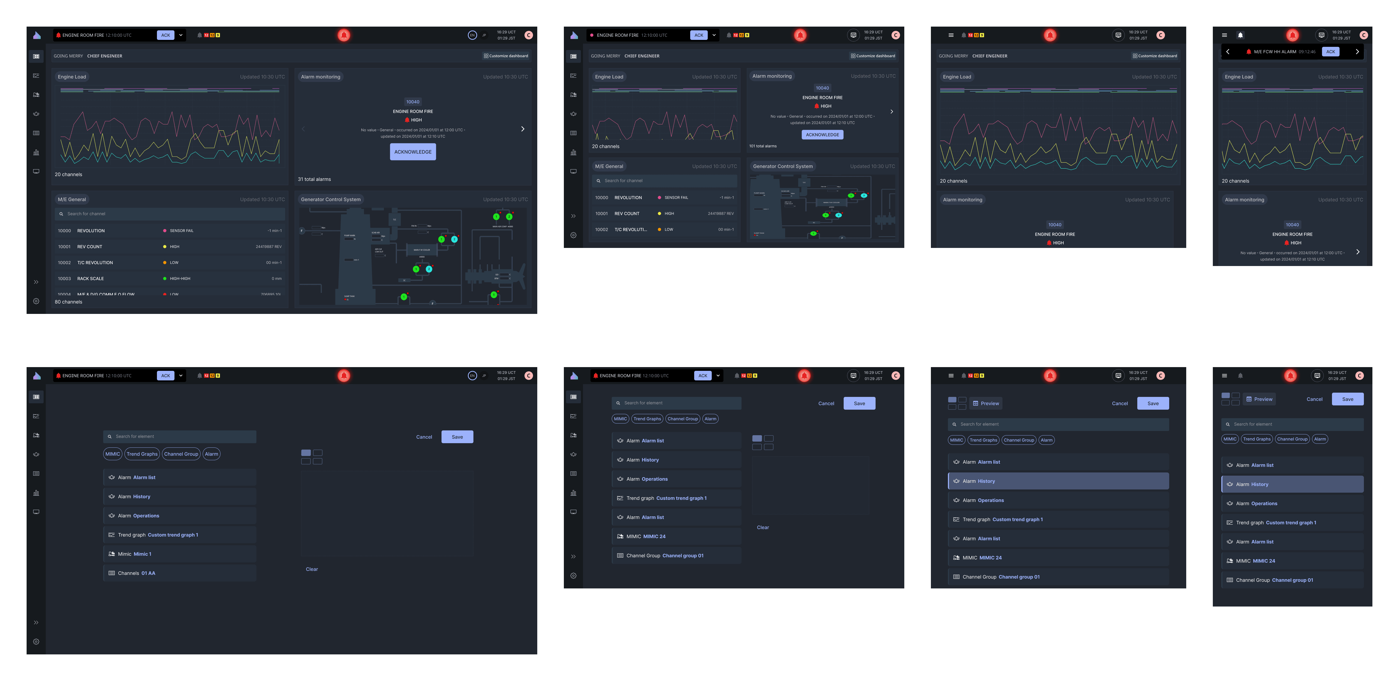Expand sidebar double-chevron in the Mimic 1 editor

tap(36, 622)
